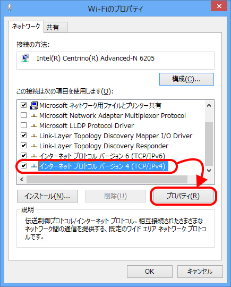Click the TCP/IPv4 protocol icon
The width and height of the screenshot is (231, 287).
(34, 166)
